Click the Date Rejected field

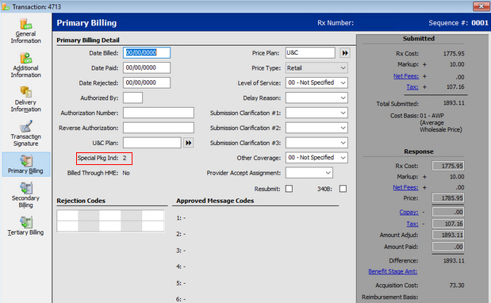147,82
